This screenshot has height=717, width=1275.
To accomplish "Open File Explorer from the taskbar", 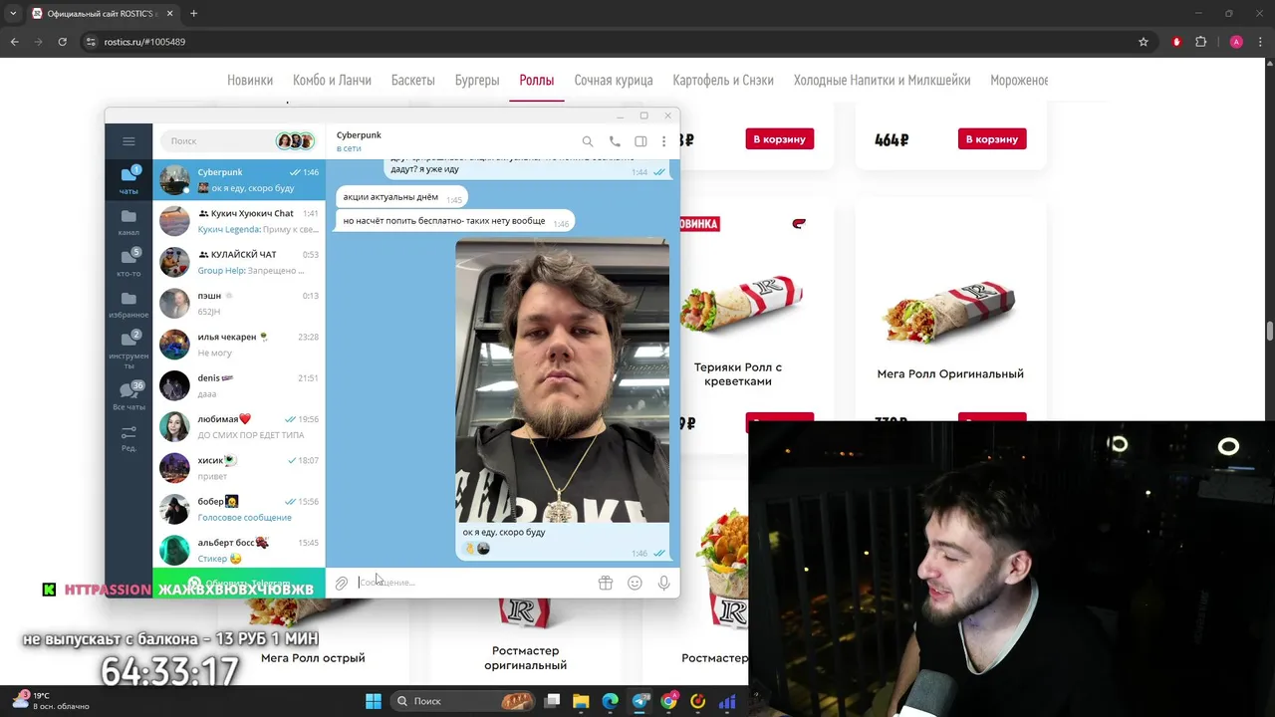I will 581,701.
